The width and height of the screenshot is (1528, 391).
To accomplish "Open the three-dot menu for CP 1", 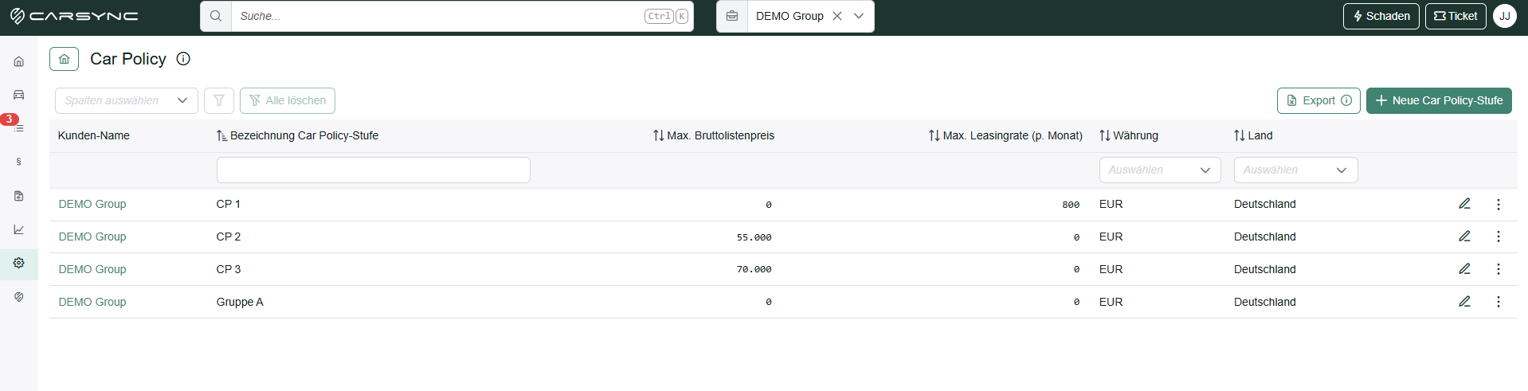I will pyautogui.click(x=1499, y=205).
